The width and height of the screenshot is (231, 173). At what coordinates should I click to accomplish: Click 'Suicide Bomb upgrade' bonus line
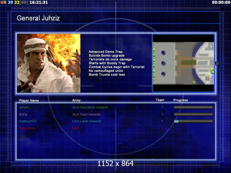pyautogui.click(x=107, y=56)
